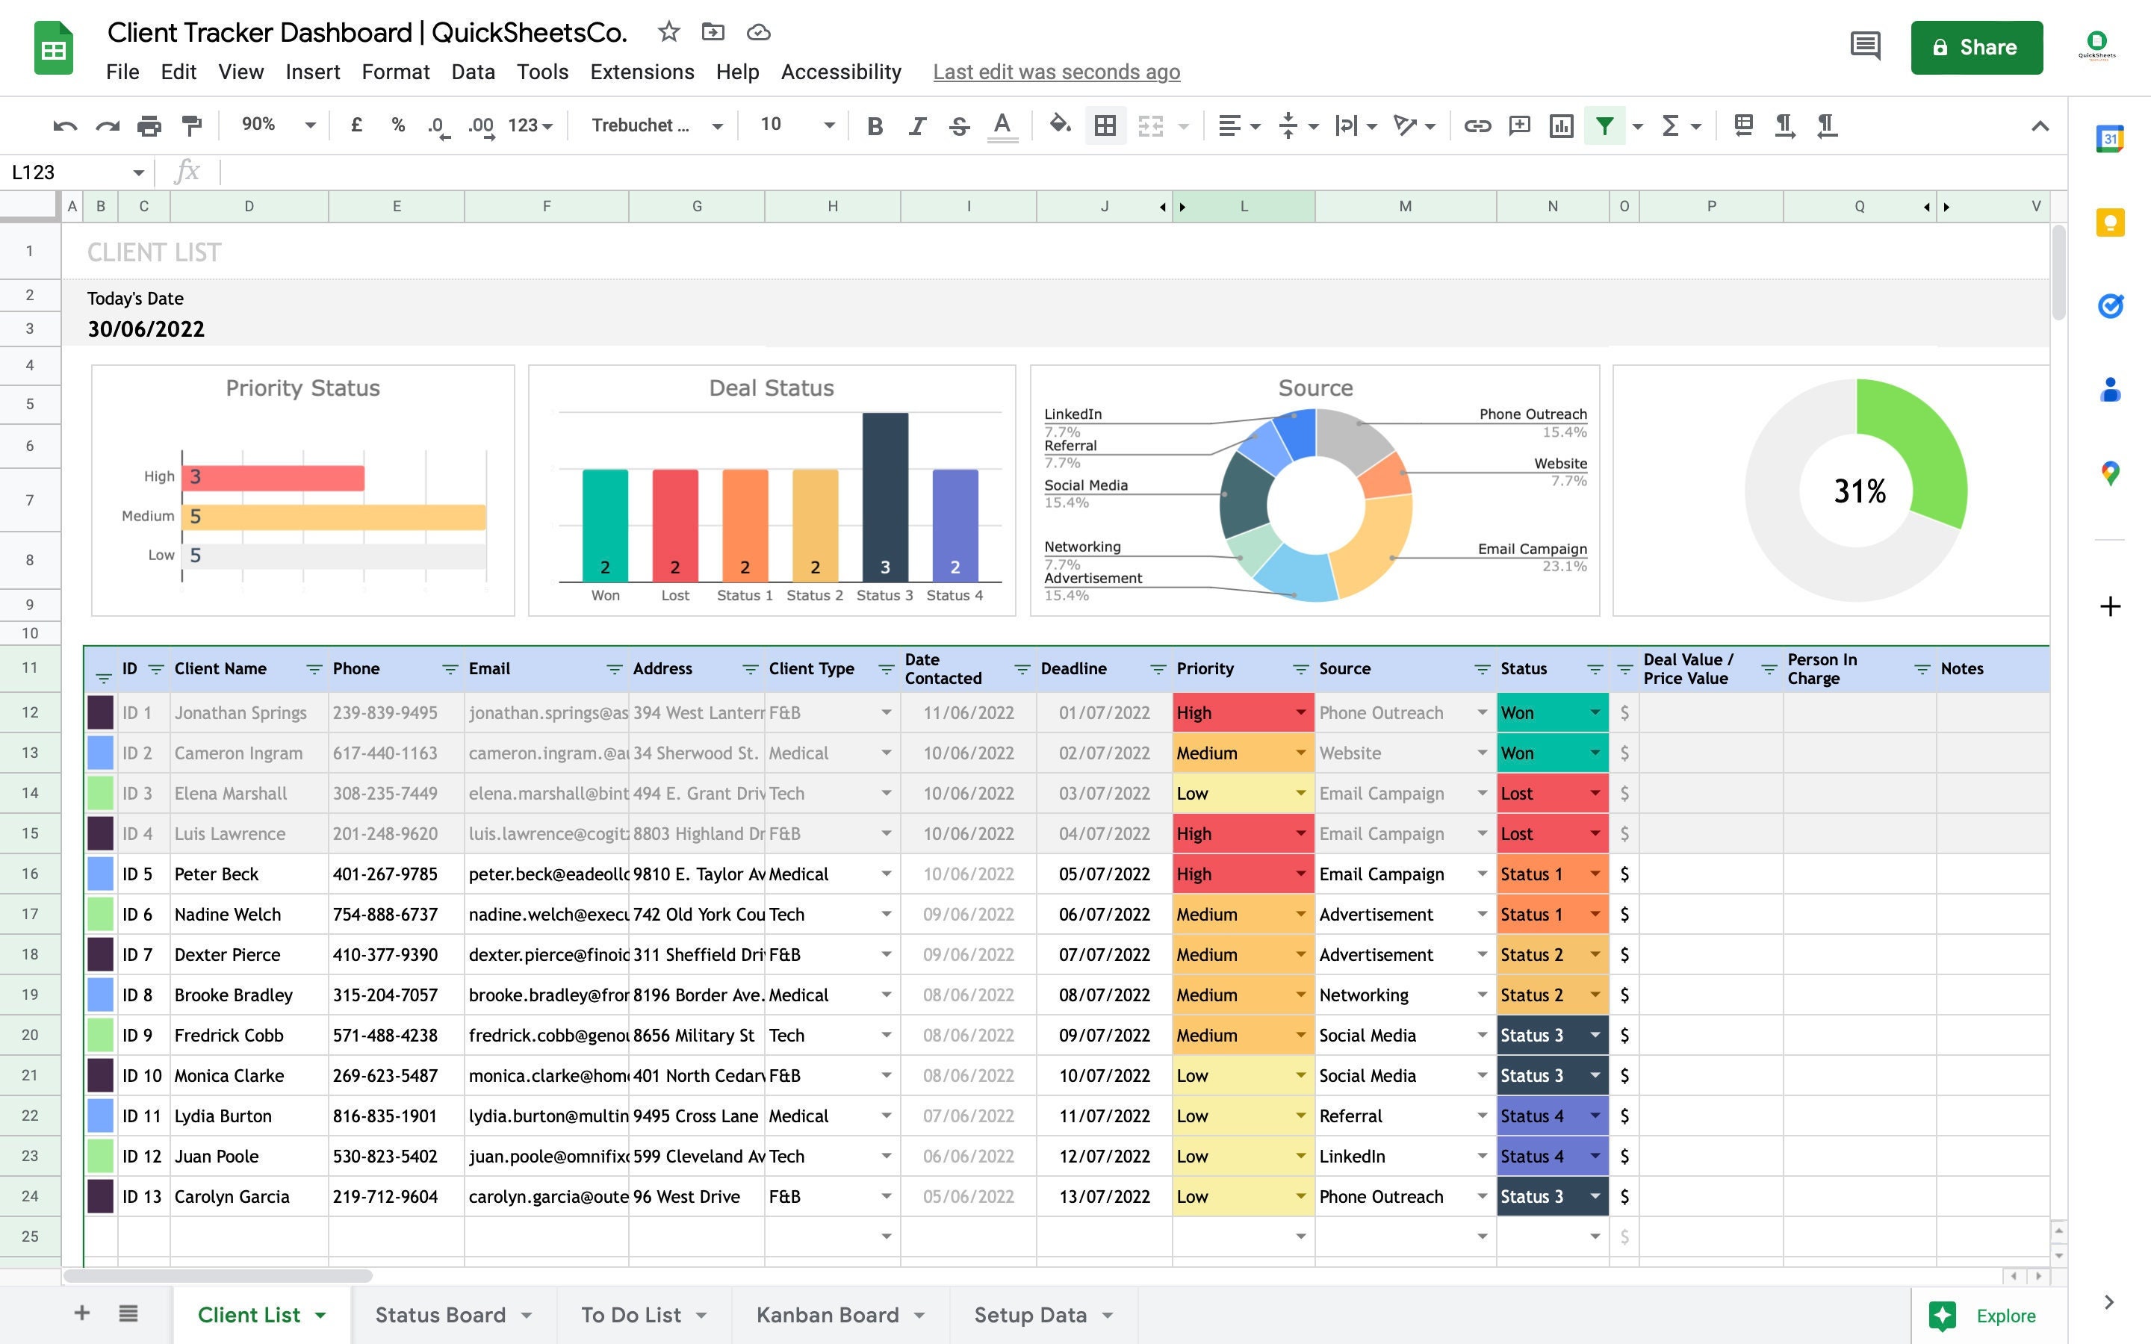Click the green Share button
This screenshot has height=1344, width=2151.
1976,47
